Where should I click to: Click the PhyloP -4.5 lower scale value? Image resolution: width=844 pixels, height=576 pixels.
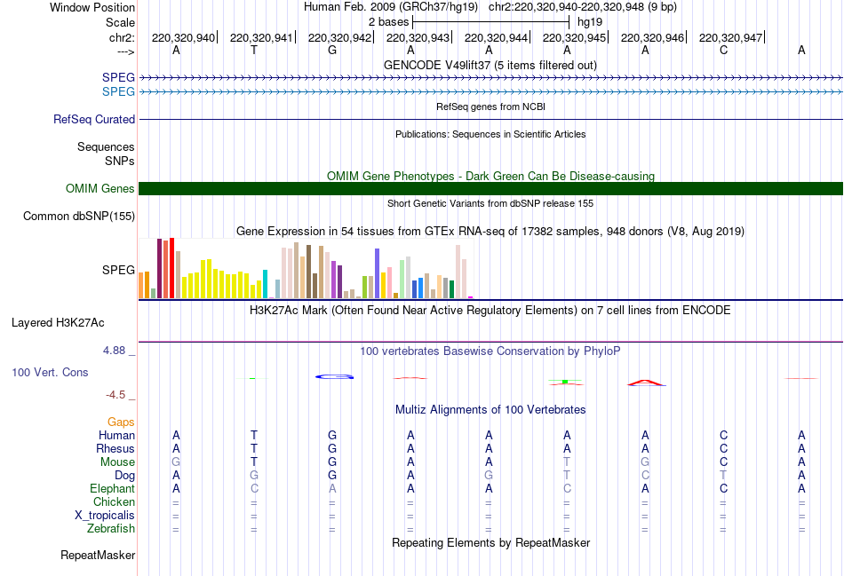point(115,395)
